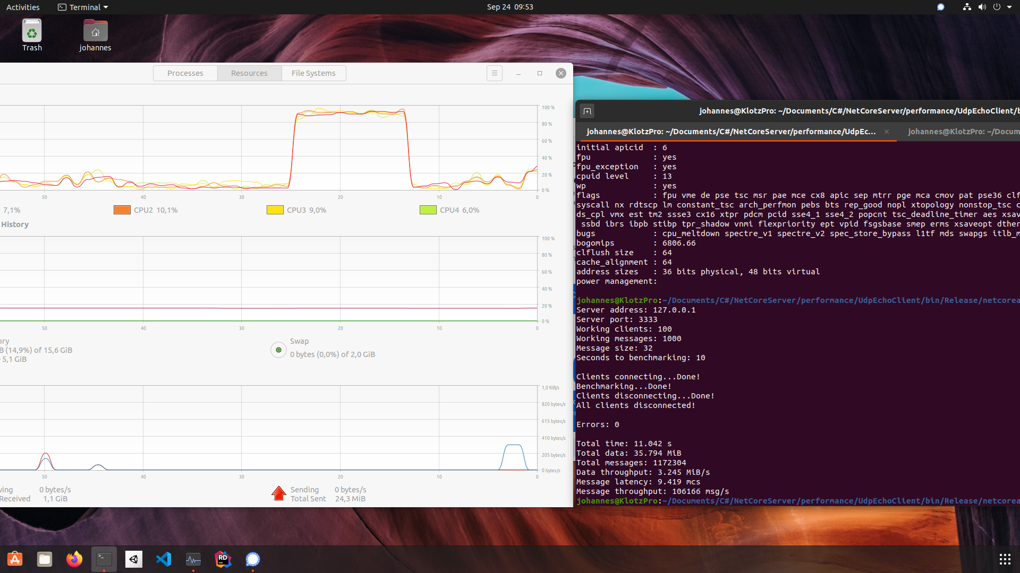
Task: Launch Visual Studio Code from the dock
Action: [x=163, y=559]
